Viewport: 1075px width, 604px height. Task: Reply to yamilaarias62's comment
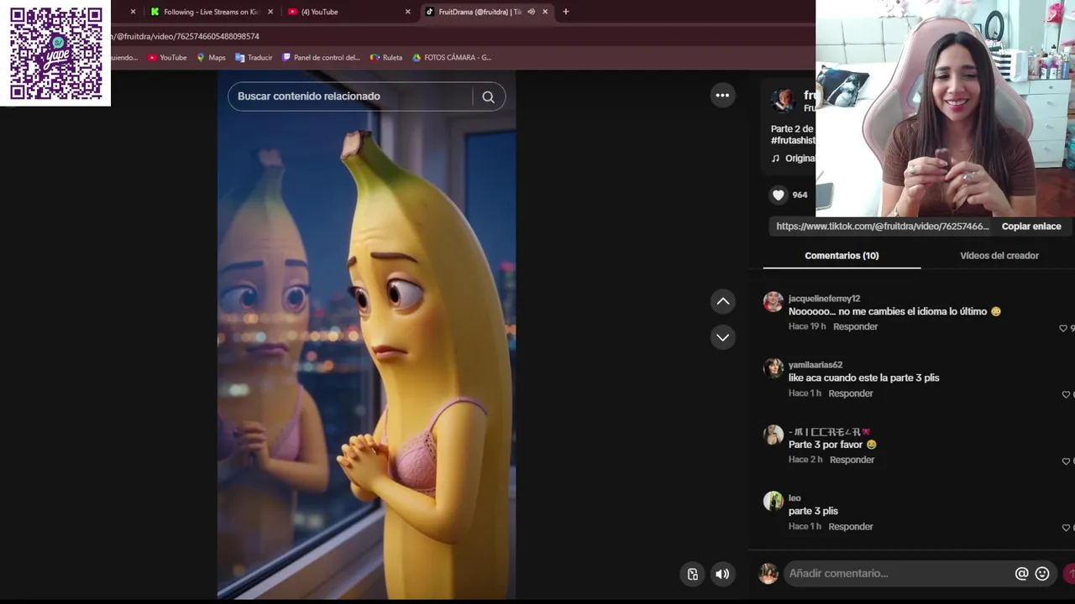coord(851,393)
